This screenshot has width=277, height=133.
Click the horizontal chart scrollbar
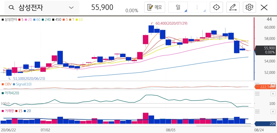[223, 126]
